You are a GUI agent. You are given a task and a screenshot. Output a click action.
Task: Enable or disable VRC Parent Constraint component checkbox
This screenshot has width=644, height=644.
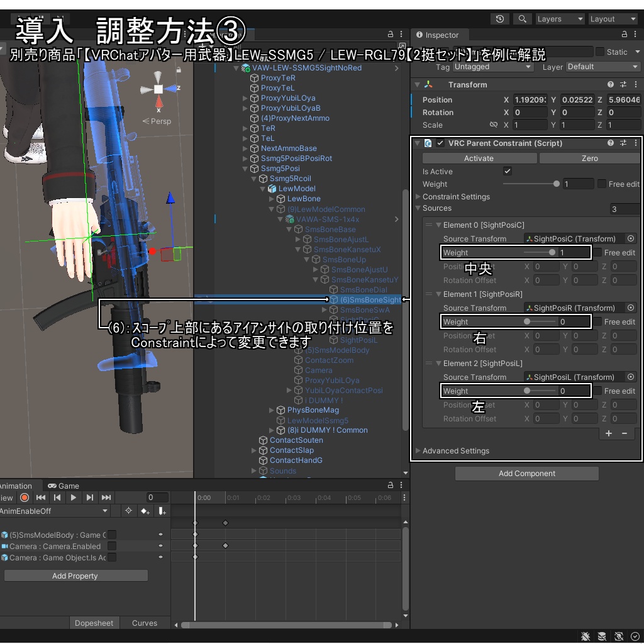(440, 143)
